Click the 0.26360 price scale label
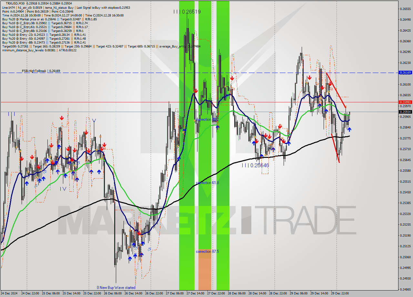This screenshot has height=297, width=413. point(405,41)
